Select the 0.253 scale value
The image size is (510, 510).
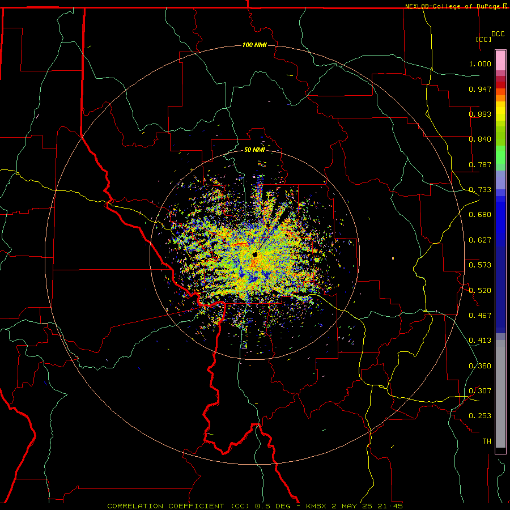[x=480, y=416]
